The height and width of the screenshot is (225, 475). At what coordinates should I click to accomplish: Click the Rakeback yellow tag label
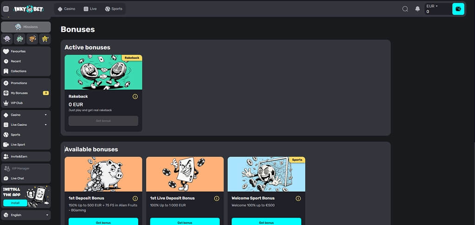tap(132, 57)
